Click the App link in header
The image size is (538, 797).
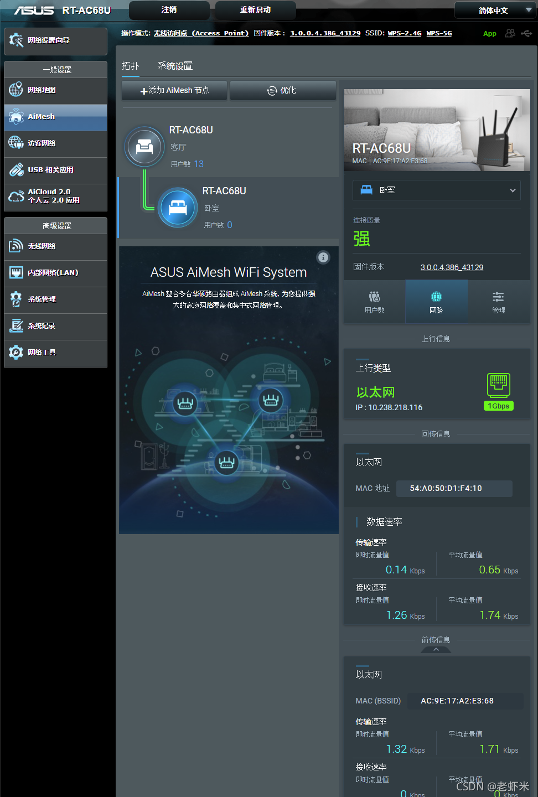point(490,34)
